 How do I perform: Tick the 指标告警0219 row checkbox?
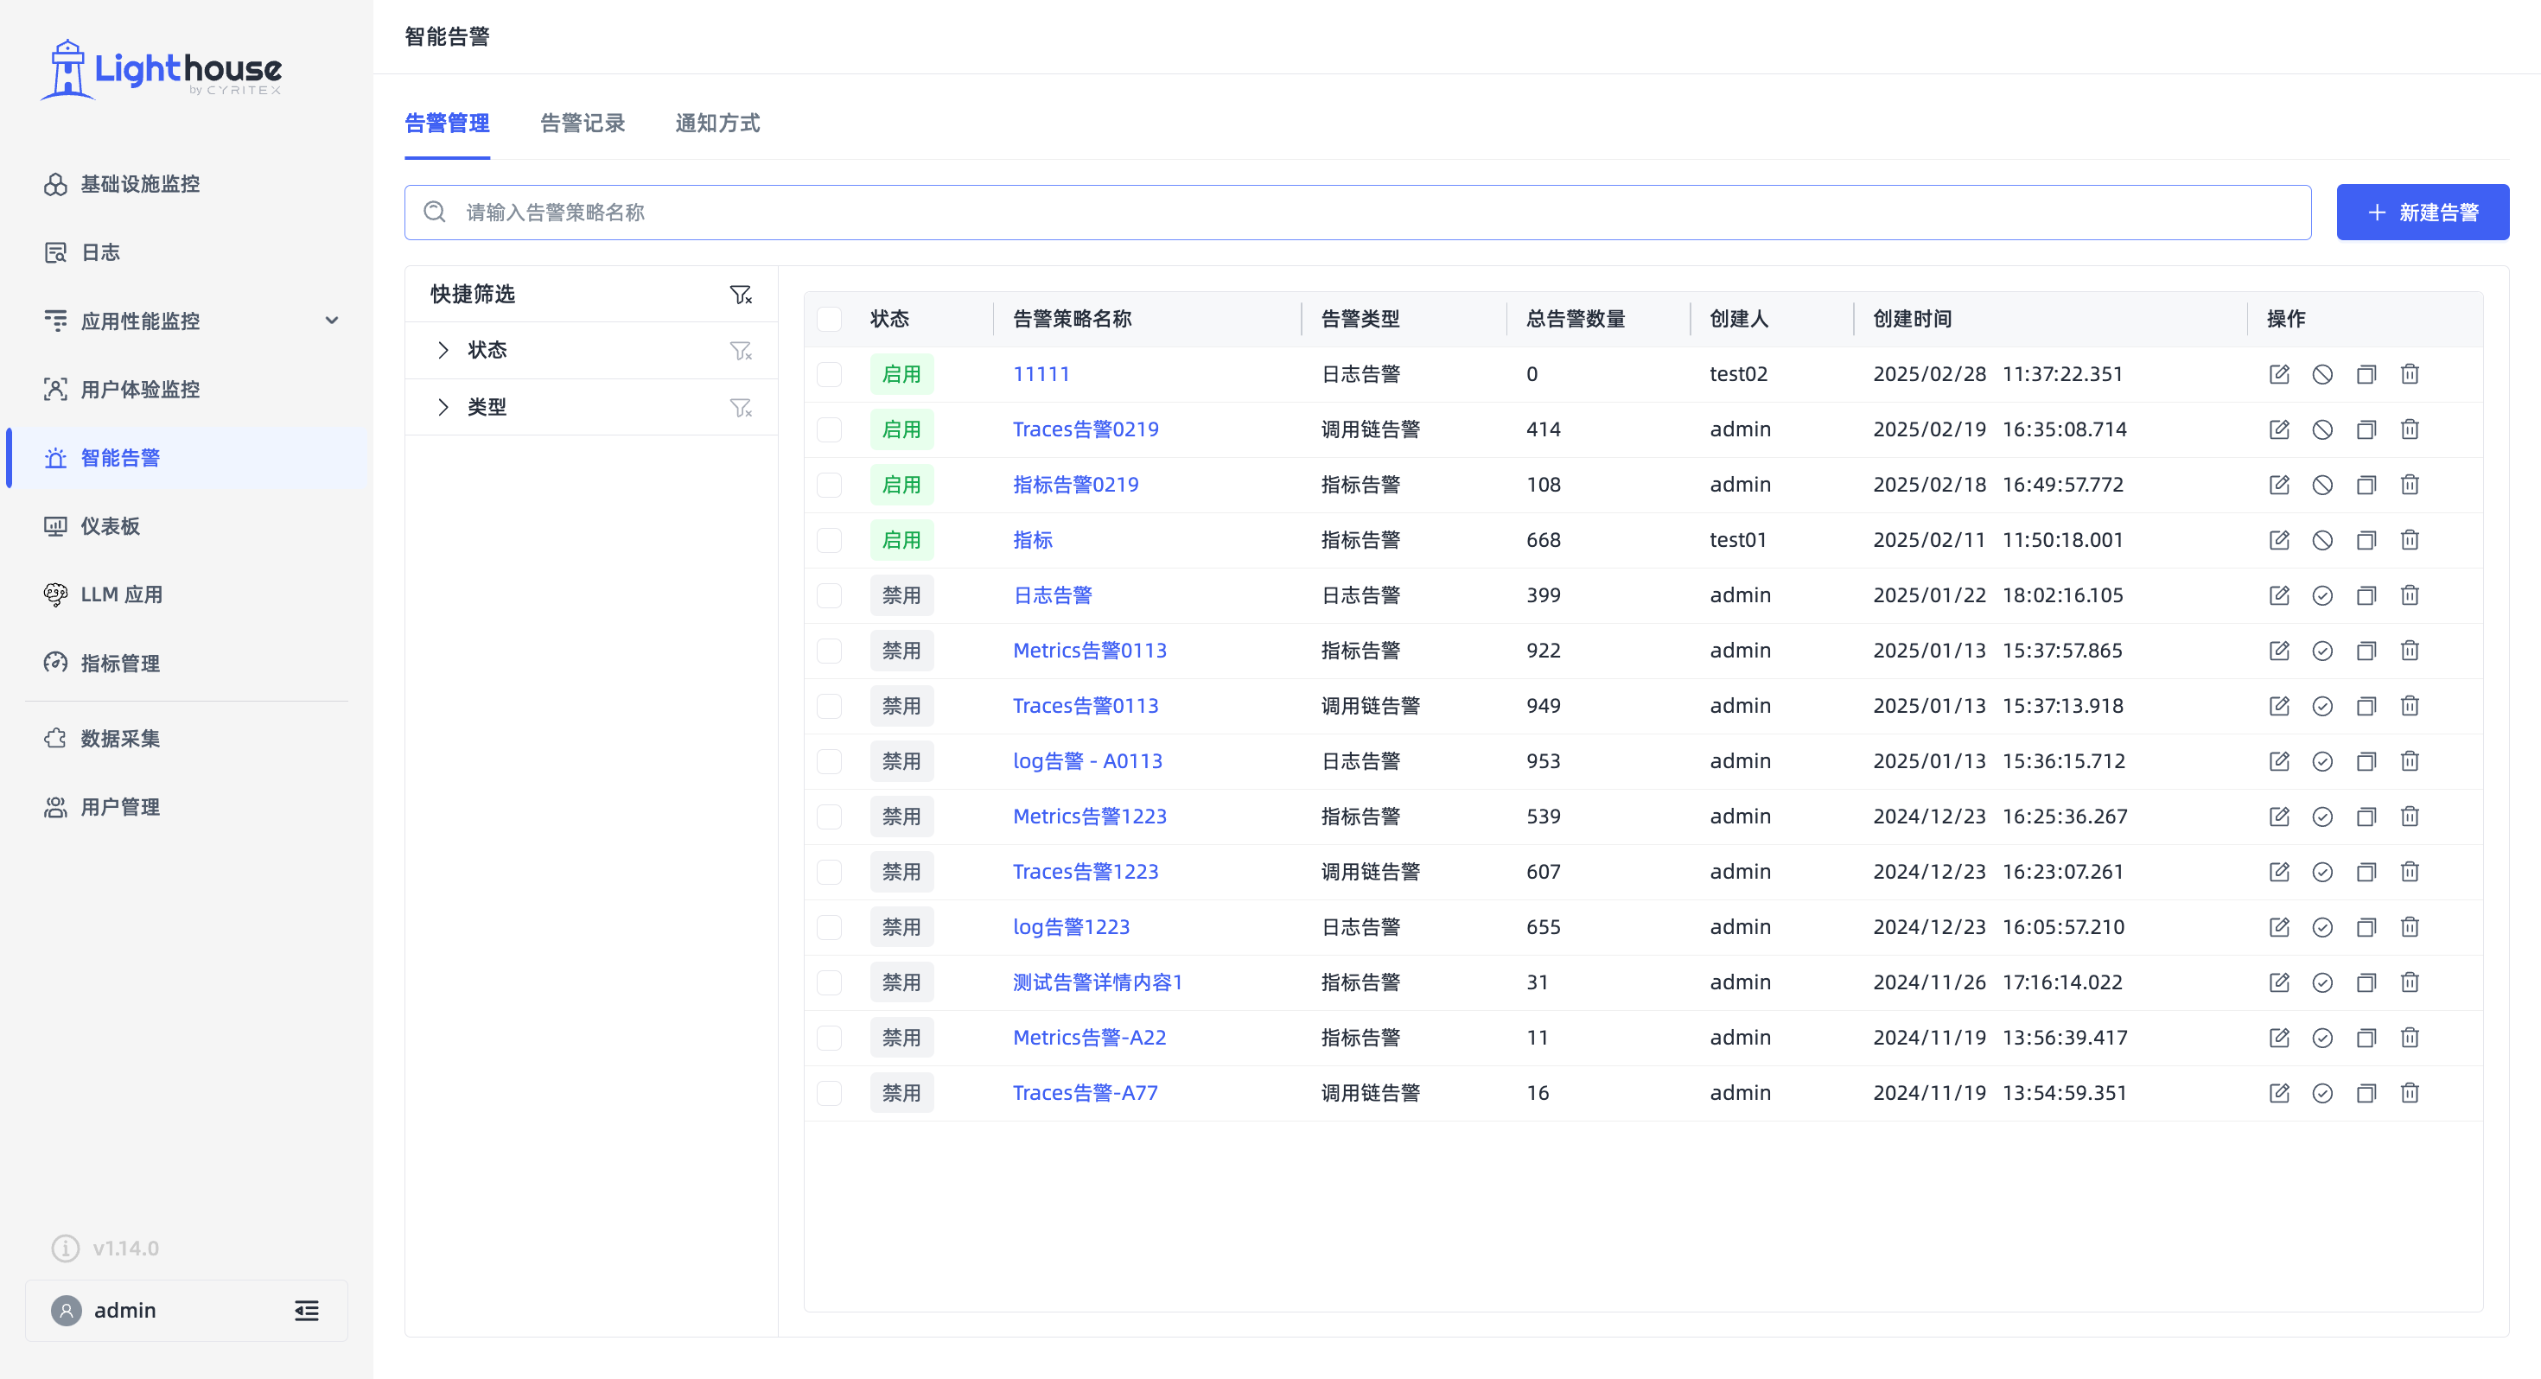click(830, 485)
